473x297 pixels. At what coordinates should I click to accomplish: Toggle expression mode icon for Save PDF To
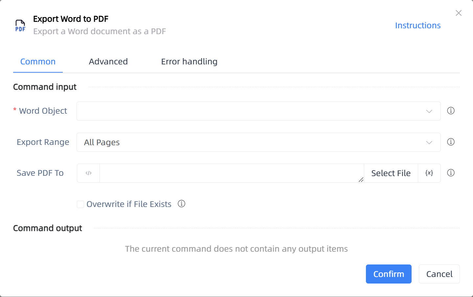(88, 173)
